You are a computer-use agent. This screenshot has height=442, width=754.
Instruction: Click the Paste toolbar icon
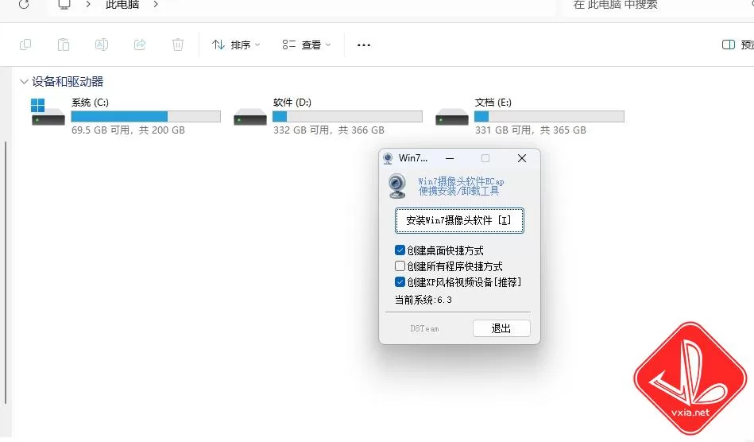click(x=64, y=45)
